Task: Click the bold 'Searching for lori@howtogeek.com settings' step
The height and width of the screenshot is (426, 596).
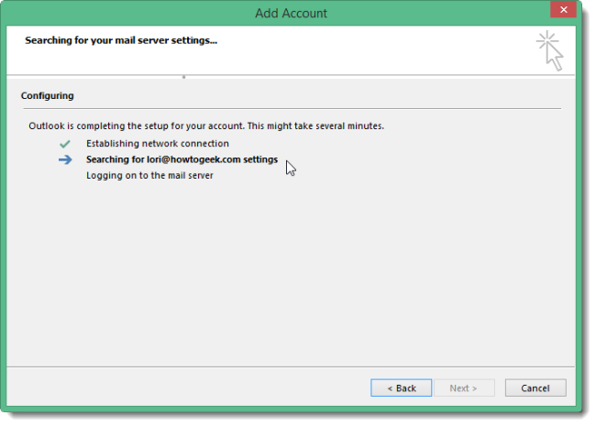Action: [x=182, y=159]
